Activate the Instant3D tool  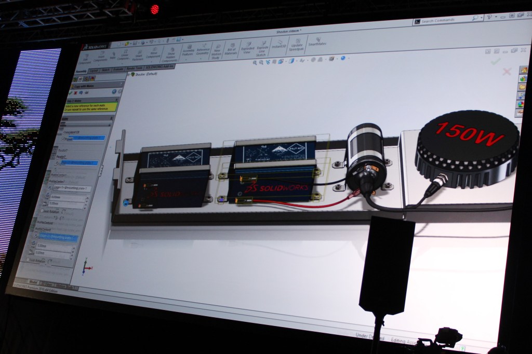click(x=278, y=45)
